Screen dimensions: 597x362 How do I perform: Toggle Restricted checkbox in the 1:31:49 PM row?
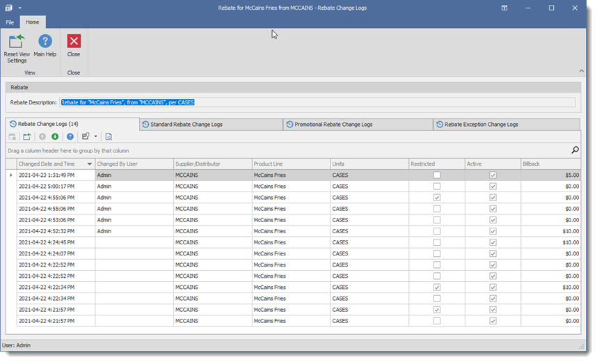coord(437,175)
